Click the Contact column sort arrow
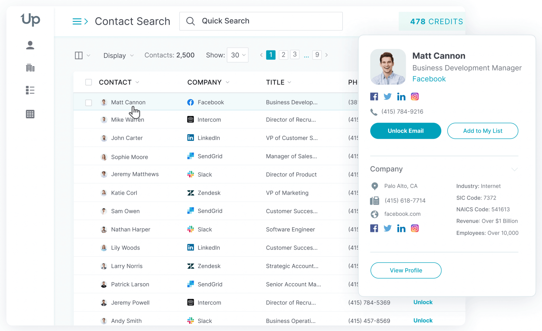This screenshot has width=542, height=331. pyautogui.click(x=137, y=82)
